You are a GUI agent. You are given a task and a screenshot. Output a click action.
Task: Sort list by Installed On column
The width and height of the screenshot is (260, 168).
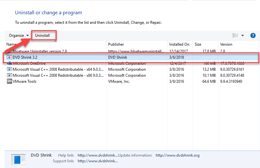point(179,44)
